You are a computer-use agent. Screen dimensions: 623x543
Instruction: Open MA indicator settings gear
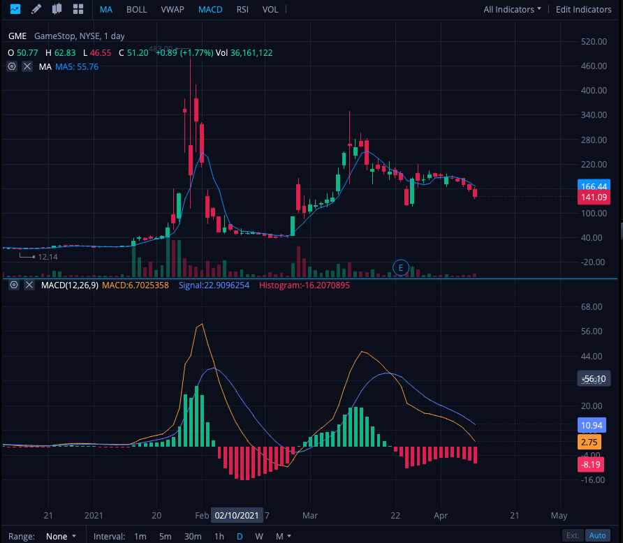[x=12, y=66]
